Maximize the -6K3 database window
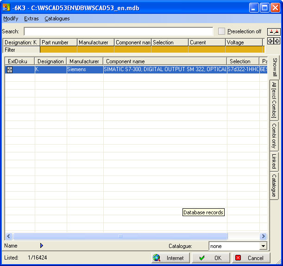Image resolution: width=283 pixels, height=266 pixels. (x=264, y=7)
